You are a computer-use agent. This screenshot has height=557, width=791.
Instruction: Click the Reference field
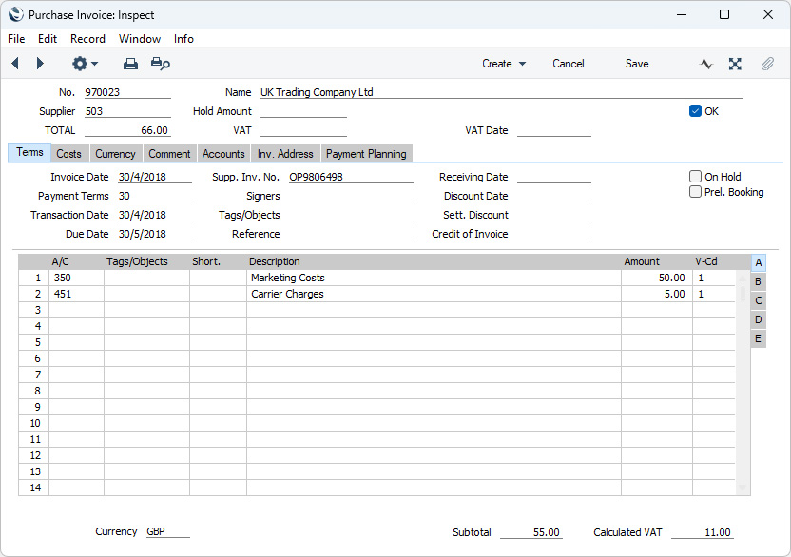(x=351, y=234)
